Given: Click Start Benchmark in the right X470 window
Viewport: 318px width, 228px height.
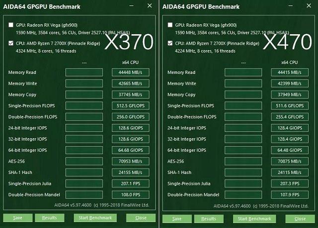Looking at the screenshot, I should (254, 218).
